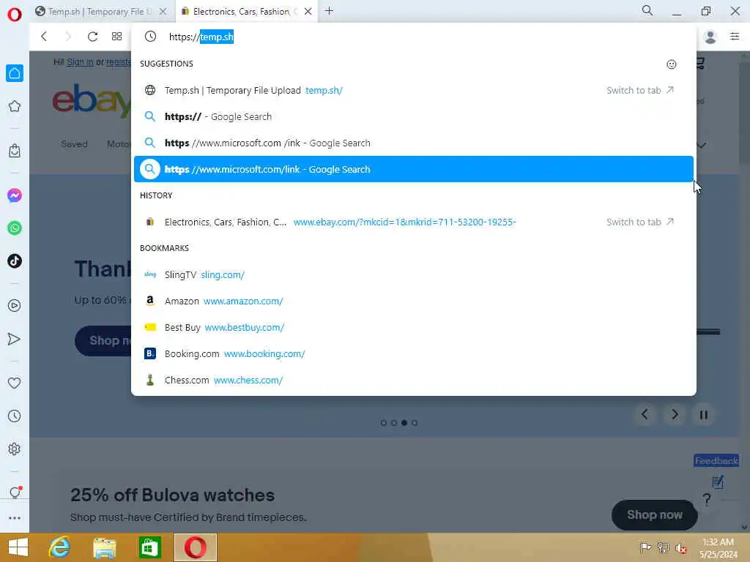750x562 pixels.
Task: Click the muted volume tray icon
Action: coord(681,548)
